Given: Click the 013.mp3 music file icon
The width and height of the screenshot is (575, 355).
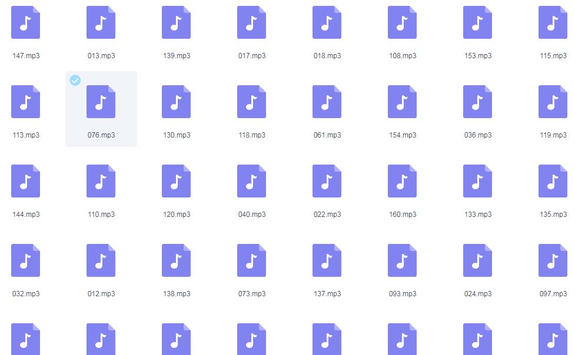Looking at the screenshot, I should click(101, 22).
